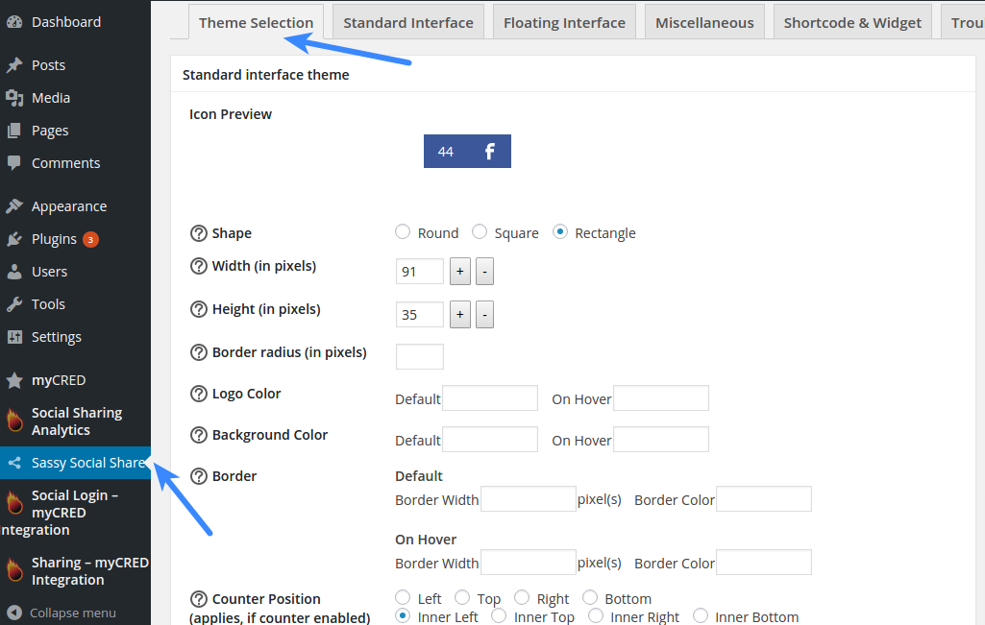
Task: Select the Round shape option
Action: (403, 231)
